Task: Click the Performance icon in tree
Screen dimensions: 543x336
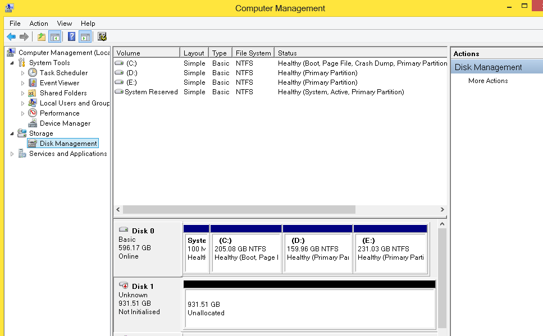Action: 33,113
